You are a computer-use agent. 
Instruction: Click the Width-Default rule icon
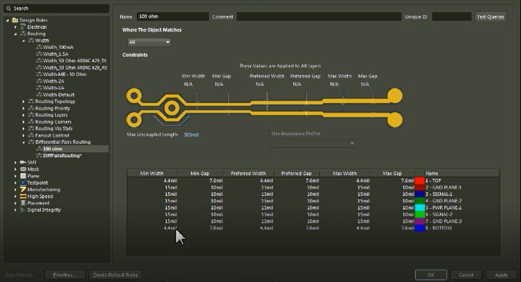[39, 95]
